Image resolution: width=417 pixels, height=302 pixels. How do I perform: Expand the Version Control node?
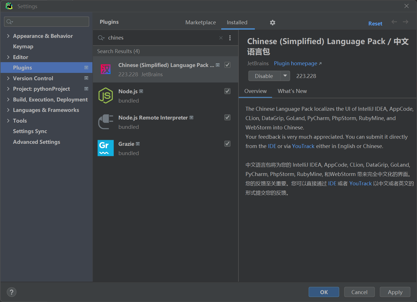(8, 78)
